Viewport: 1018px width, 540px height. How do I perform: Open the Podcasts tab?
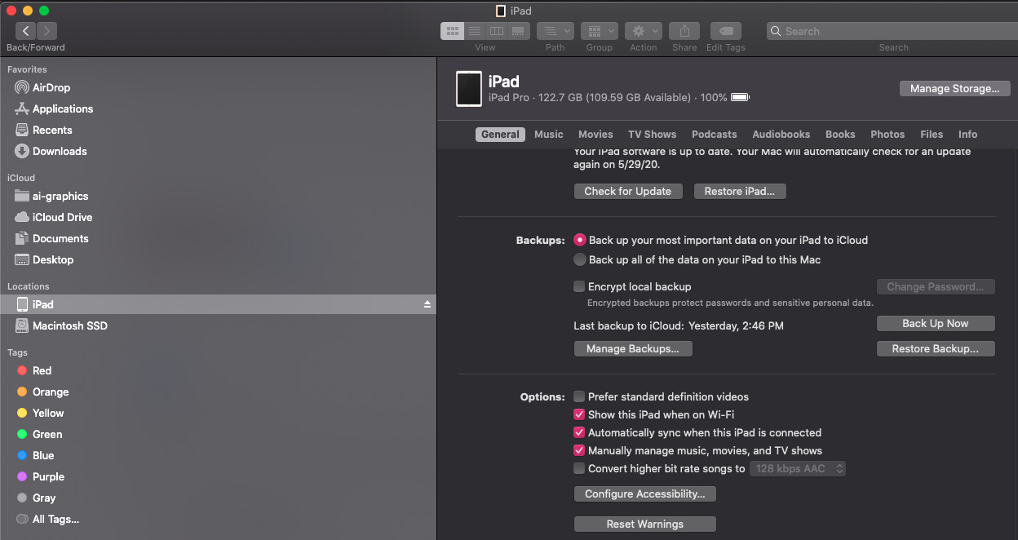(715, 135)
